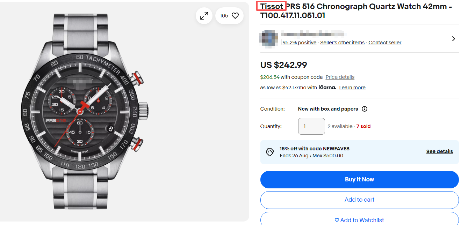Click Learn more about Klarna financing

pos(352,88)
